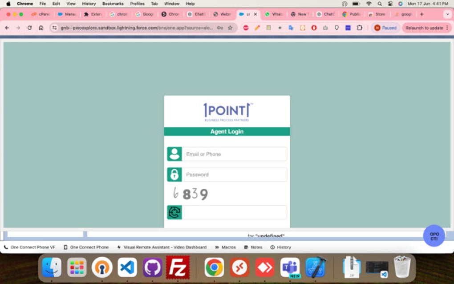
Task: Click the orange pencil extension icon
Action: [257, 28]
